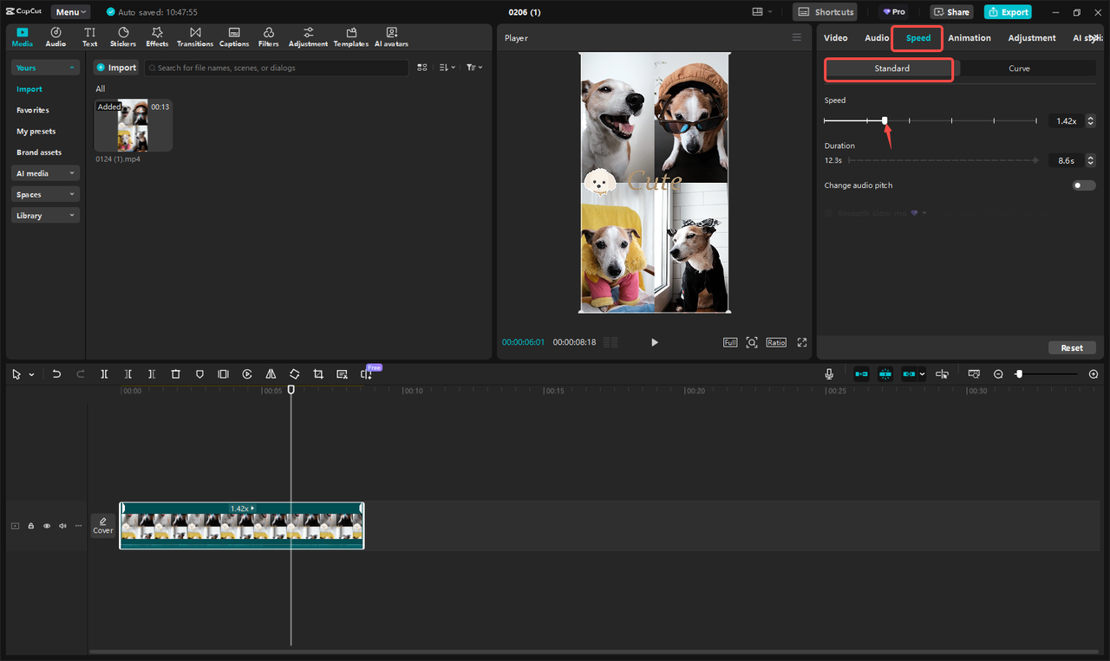1110x661 pixels.
Task: Toggle the Change audio pitch switch
Action: [1082, 185]
